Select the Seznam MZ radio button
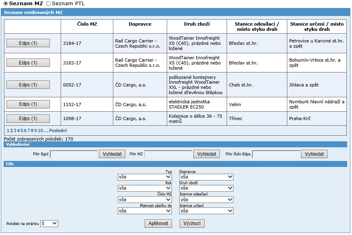The image size is (352, 235). pyautogui.click(x=6, y=4)
